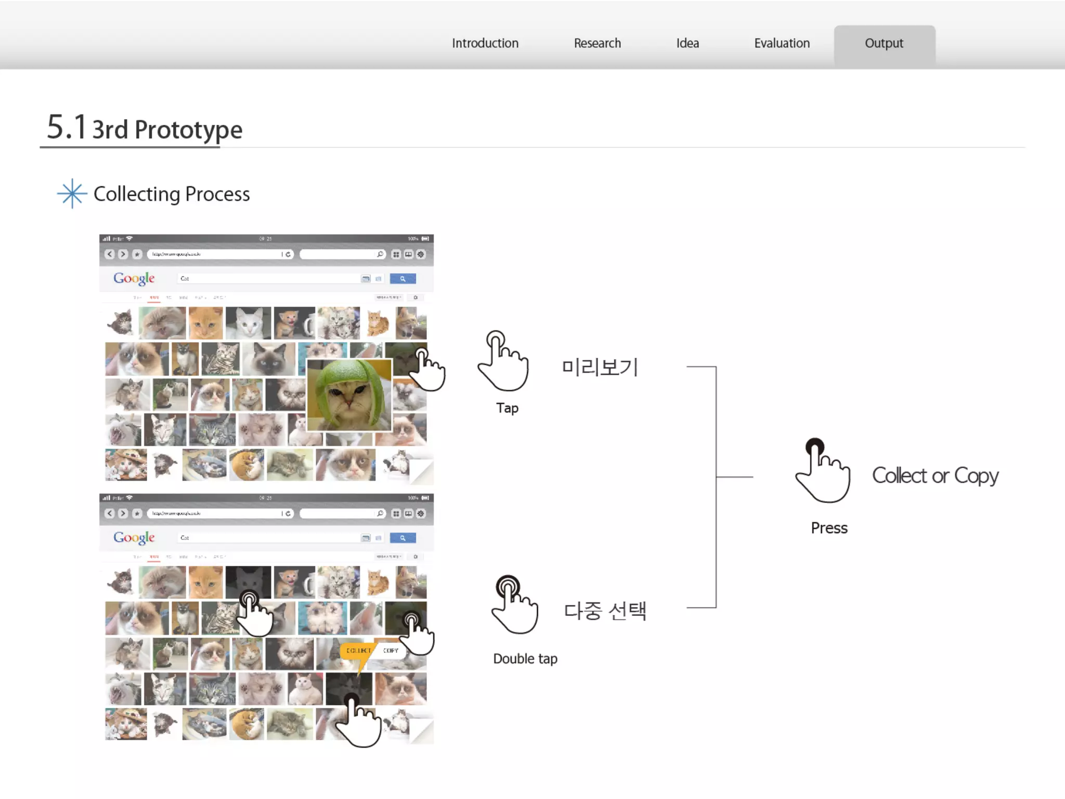The width and height of the screenshot is (1065, 799).
Task: Click the enlarged lime-helmet cat preview
Action: (349, 395)
